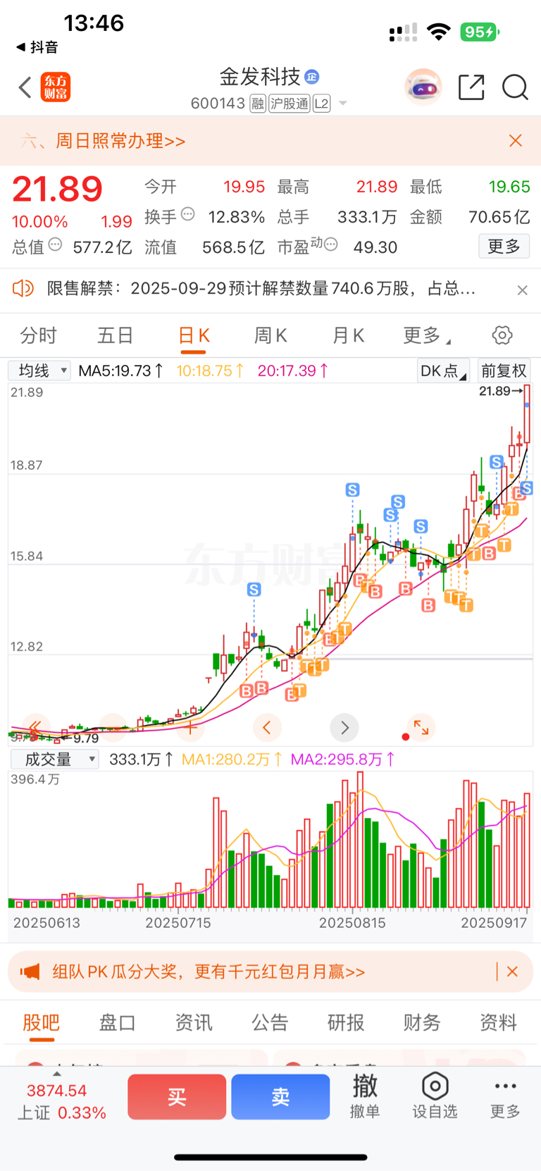Tap the plus zoom-in chart button

pos(190,727)
